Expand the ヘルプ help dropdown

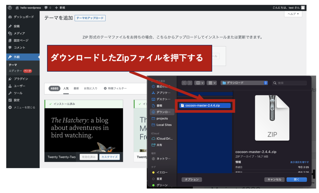(293, 14)
